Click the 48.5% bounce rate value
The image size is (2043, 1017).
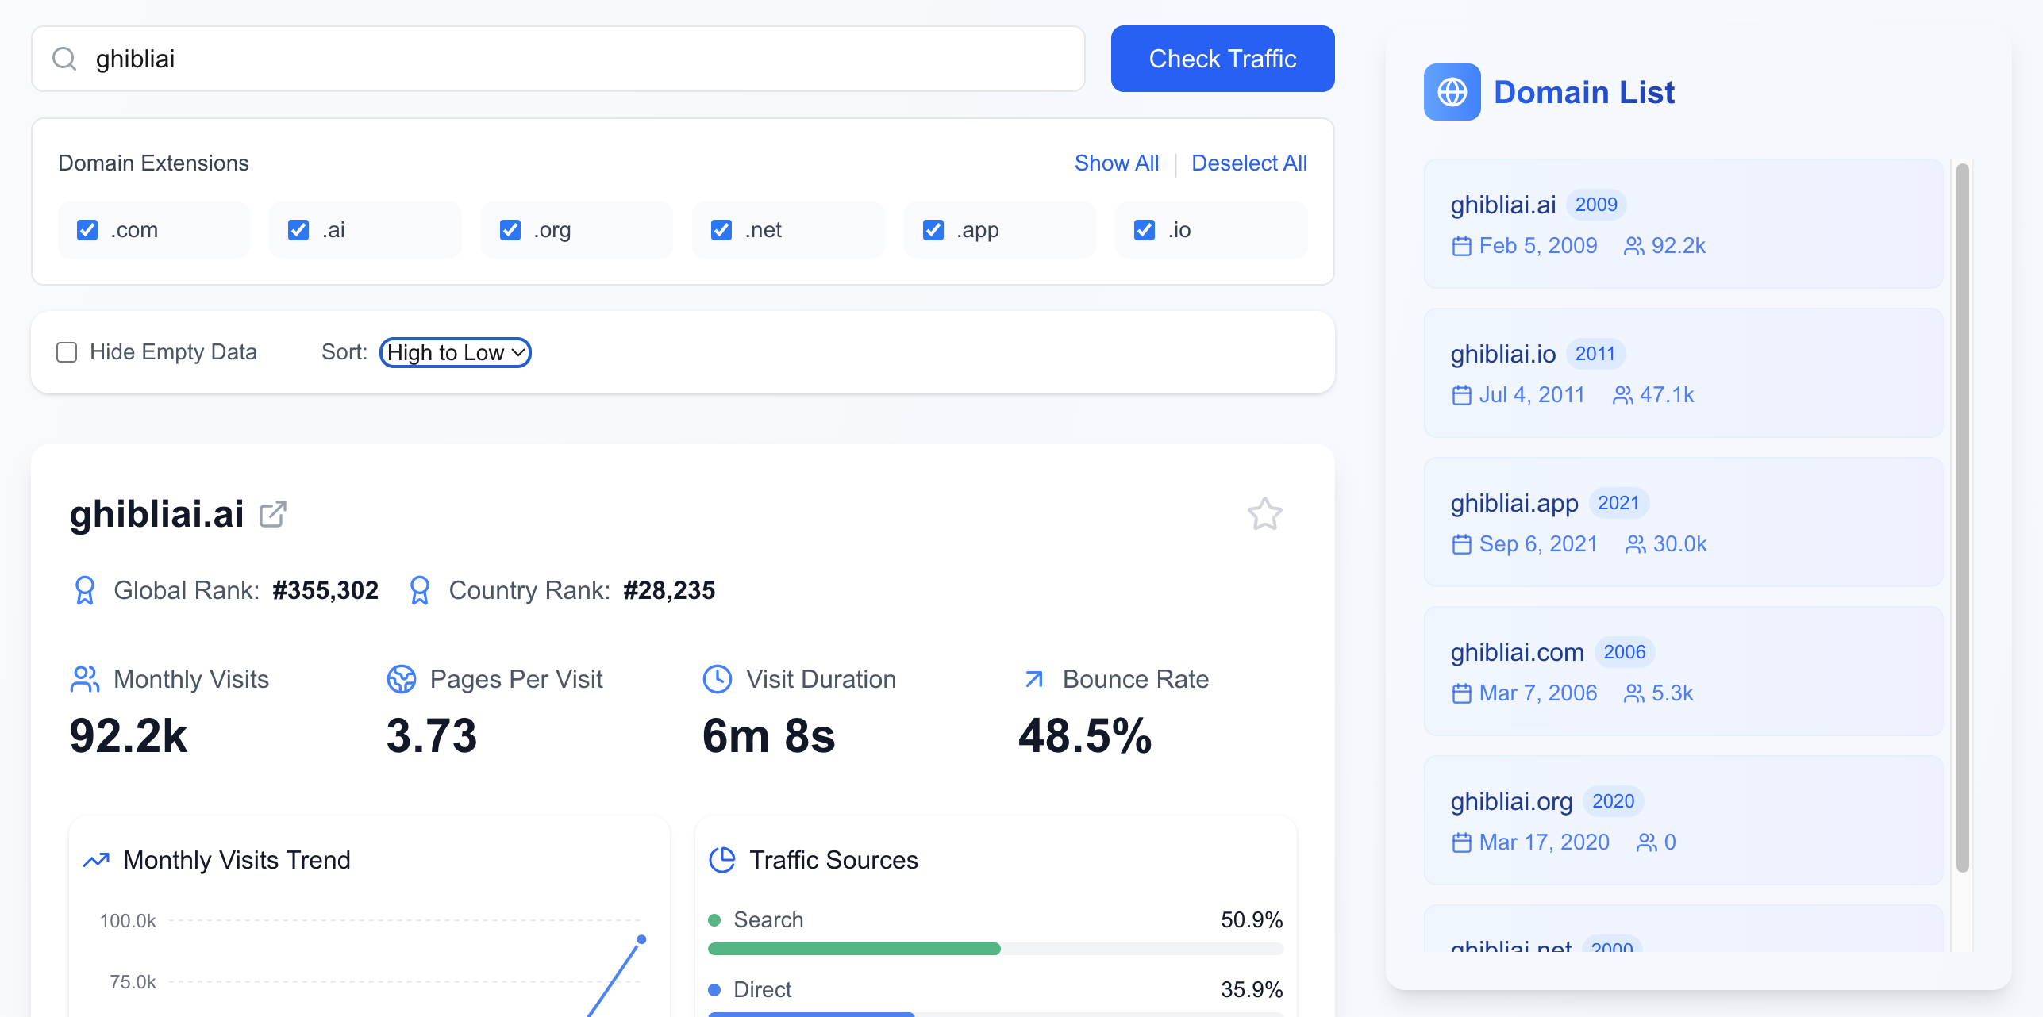(x=1084, y=736)
